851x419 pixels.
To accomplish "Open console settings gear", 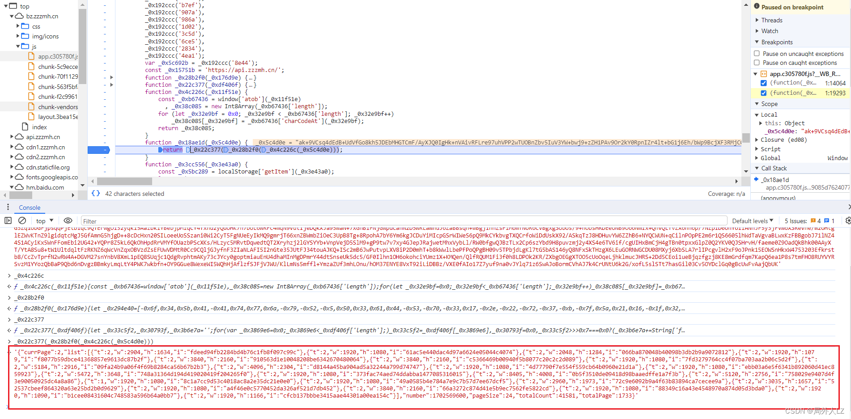I will [x=847, y=220].
